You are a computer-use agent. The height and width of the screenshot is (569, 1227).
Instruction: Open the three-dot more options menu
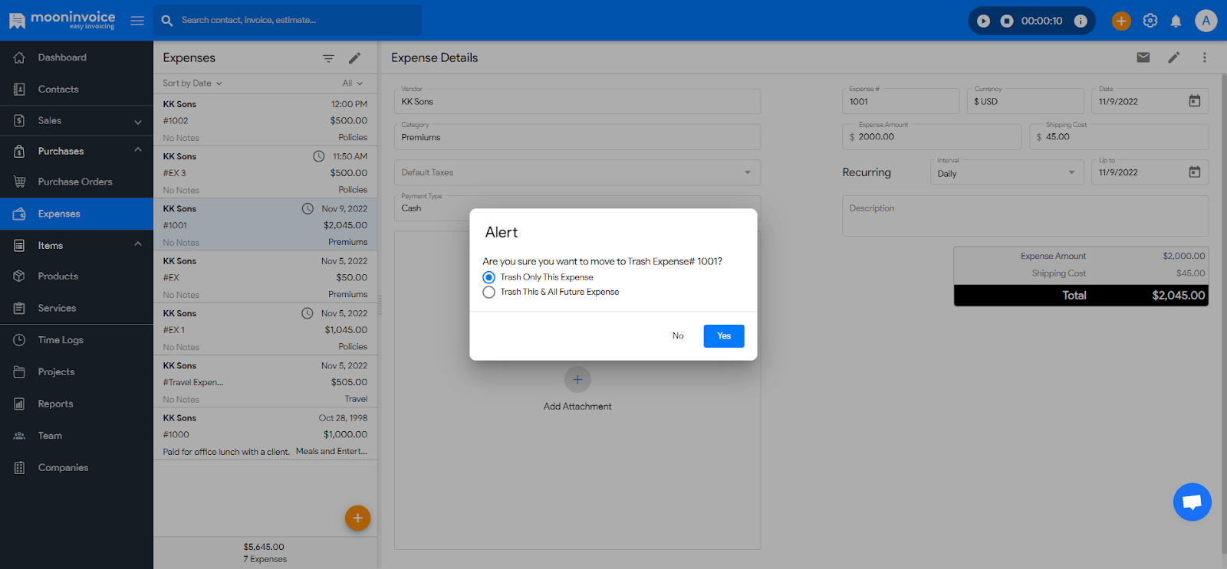click(x=1204, y=57)
